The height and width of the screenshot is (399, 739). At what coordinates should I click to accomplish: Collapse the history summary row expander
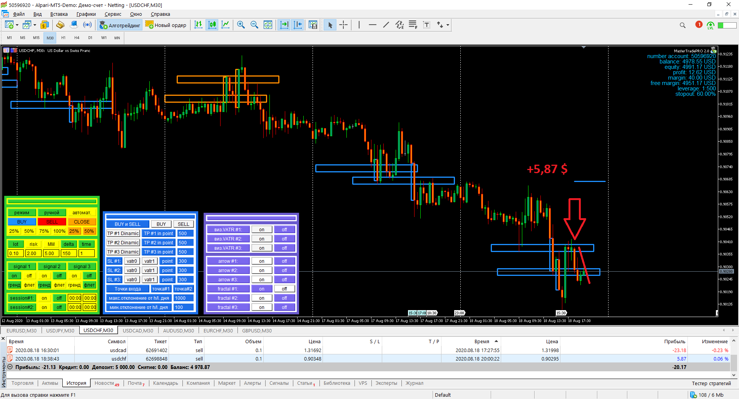click(10, 367)
